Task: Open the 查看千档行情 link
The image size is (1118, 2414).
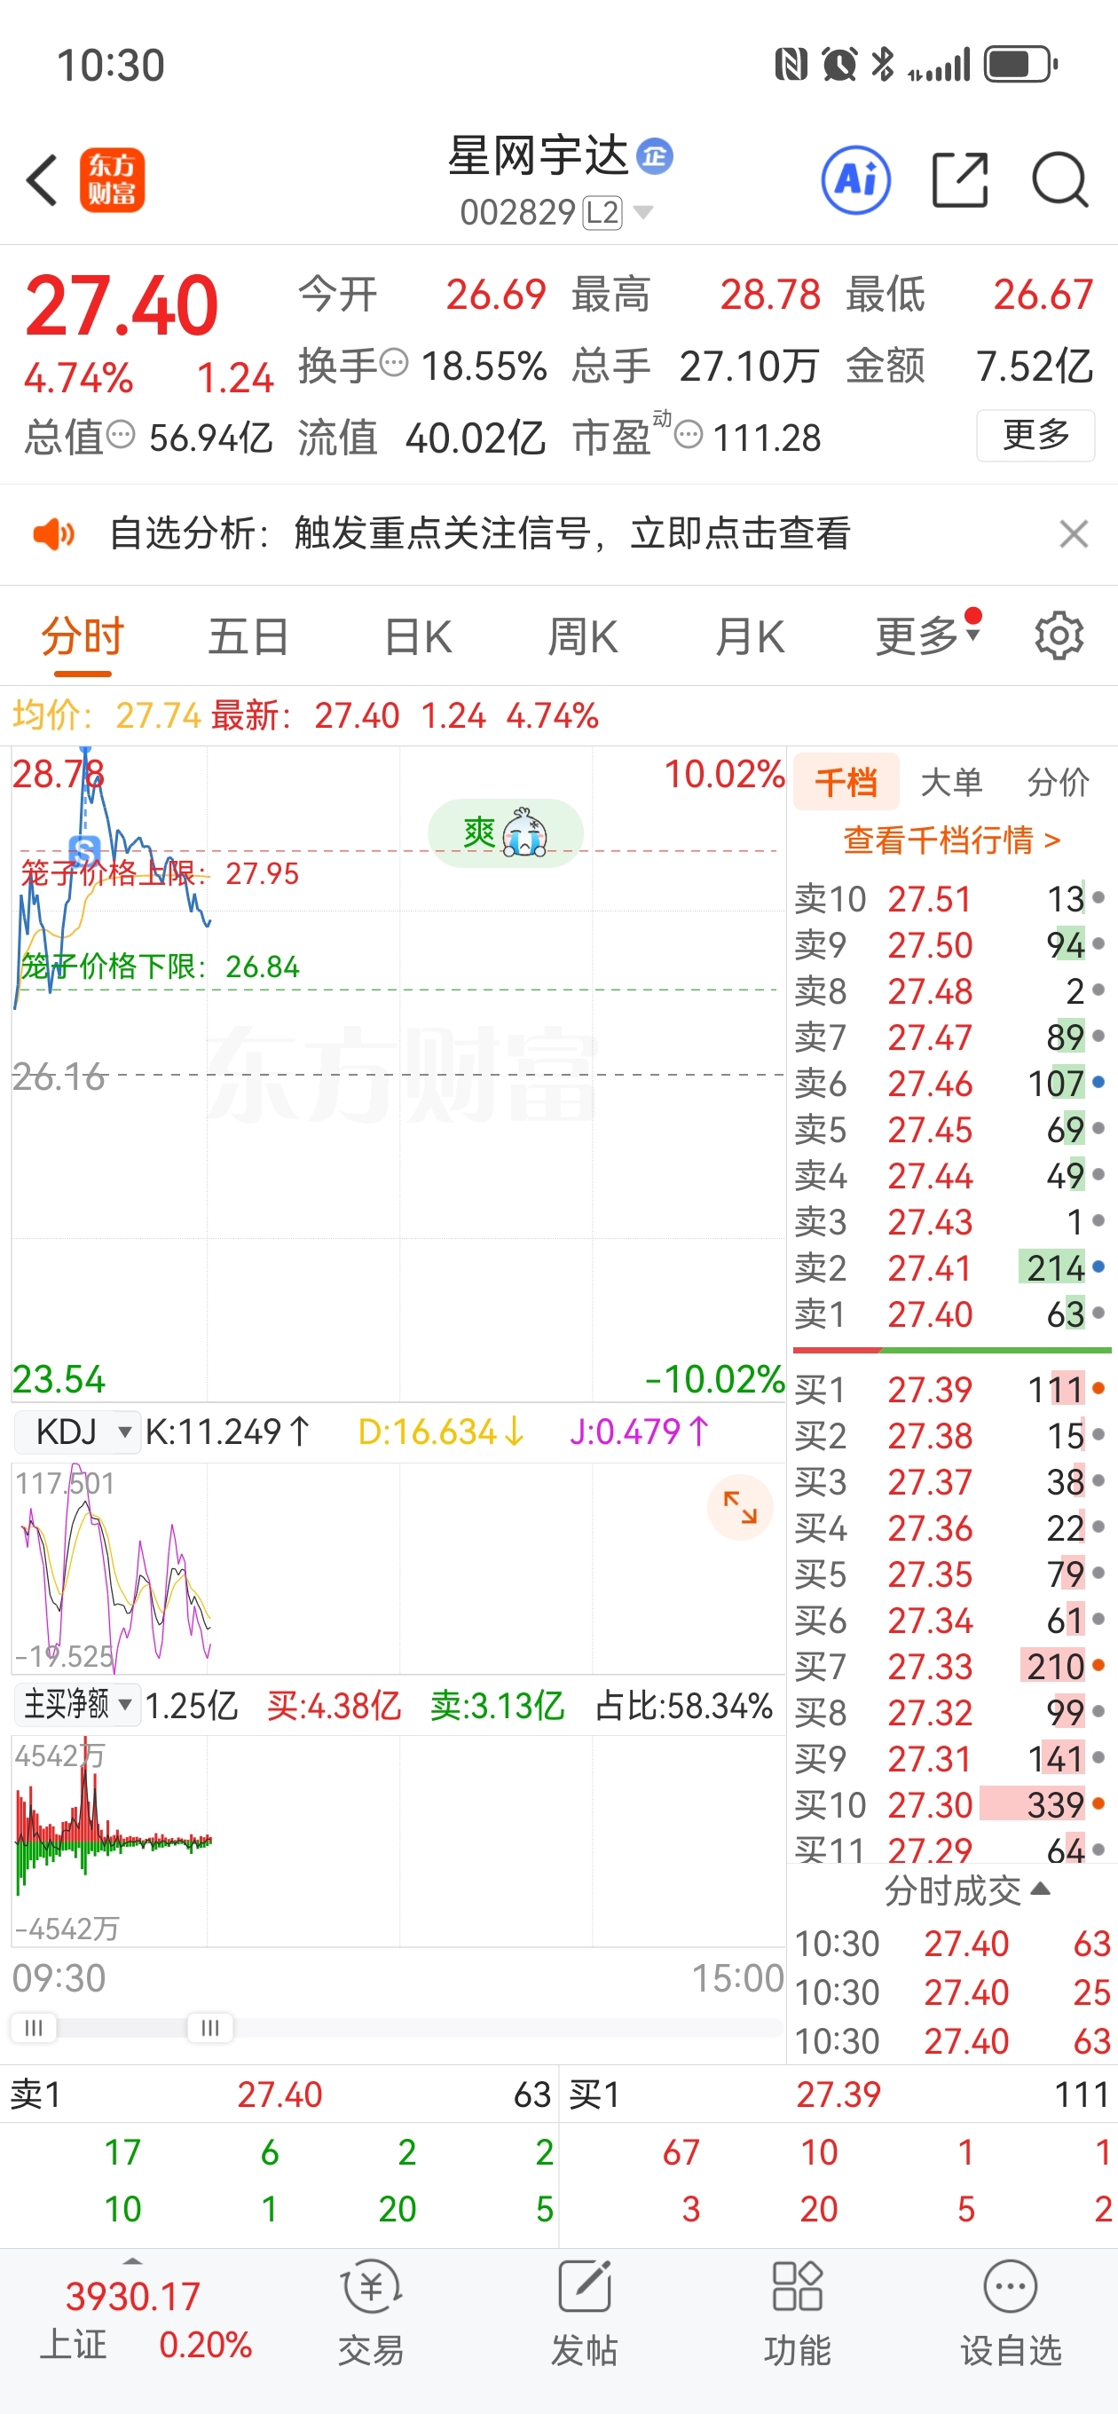Action: (951, 840)
